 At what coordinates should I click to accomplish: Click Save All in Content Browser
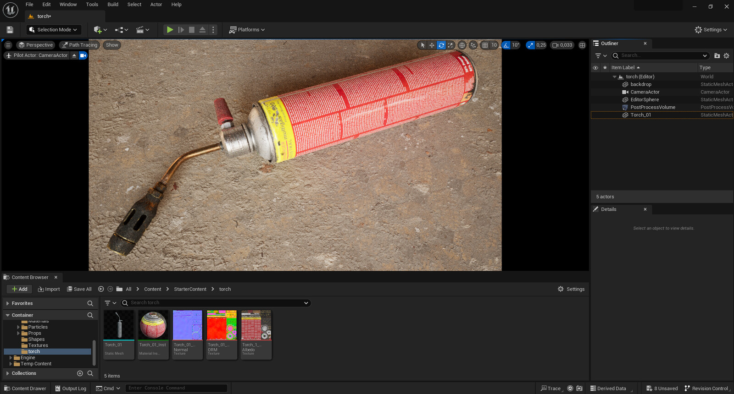(x=79, y=289)
